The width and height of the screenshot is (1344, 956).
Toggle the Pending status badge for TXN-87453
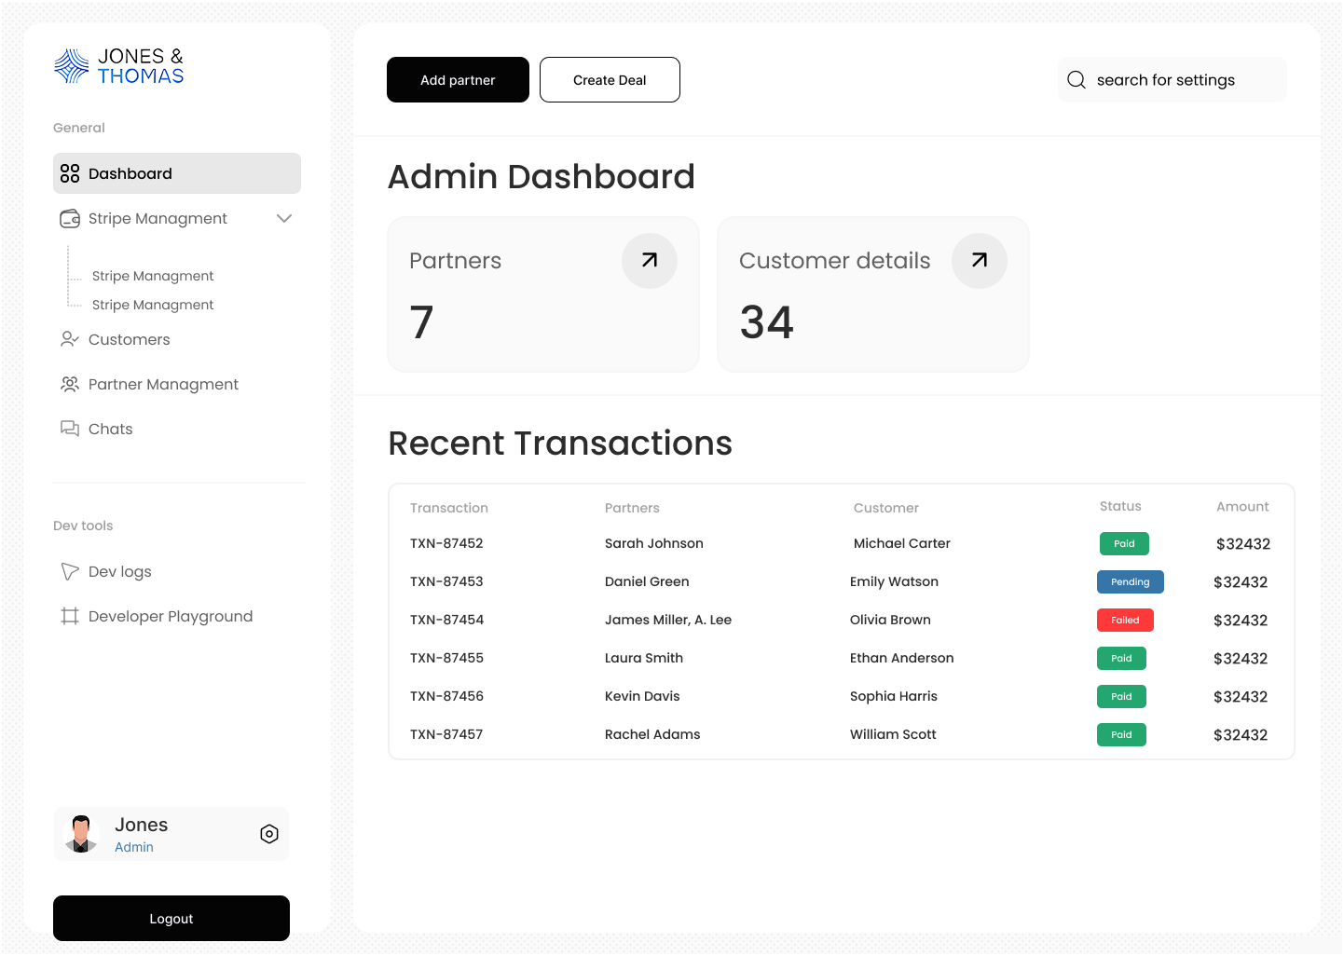tap(1131, 581)
